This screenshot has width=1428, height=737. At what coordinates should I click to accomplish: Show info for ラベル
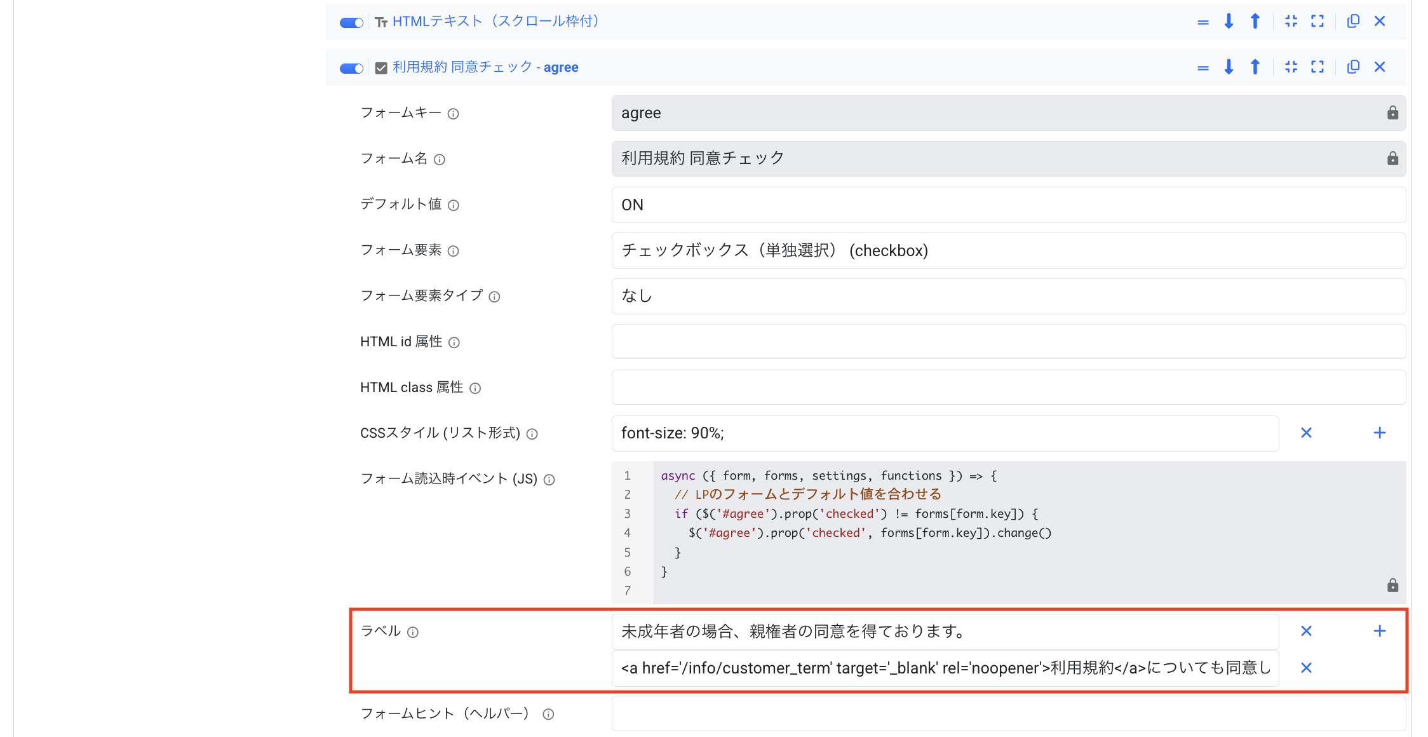(413, 632)
